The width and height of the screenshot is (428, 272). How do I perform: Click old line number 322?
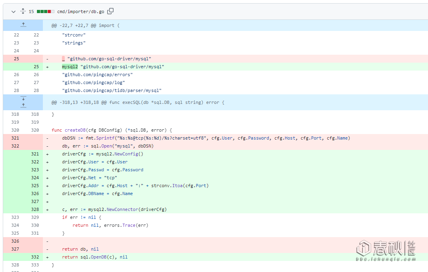tap(15, 146)
